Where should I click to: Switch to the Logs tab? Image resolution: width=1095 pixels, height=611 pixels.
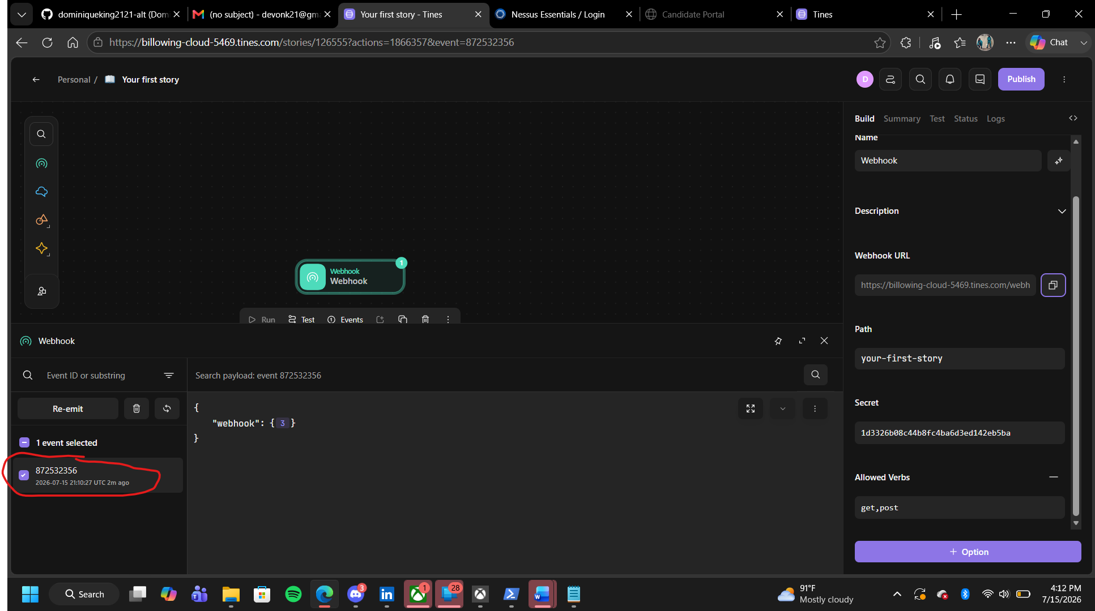click(996, 118)
